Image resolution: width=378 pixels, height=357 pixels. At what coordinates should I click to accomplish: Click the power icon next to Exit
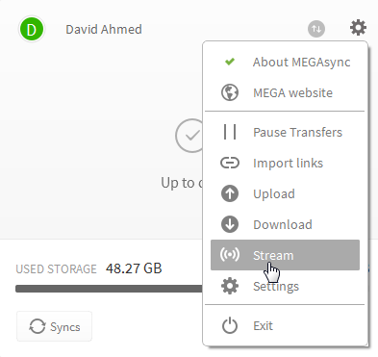click(x=230, y=326)
